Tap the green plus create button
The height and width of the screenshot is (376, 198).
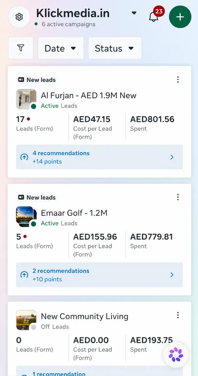pos(180,17)
